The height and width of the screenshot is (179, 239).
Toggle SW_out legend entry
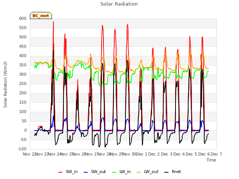(x=94, y=172)
